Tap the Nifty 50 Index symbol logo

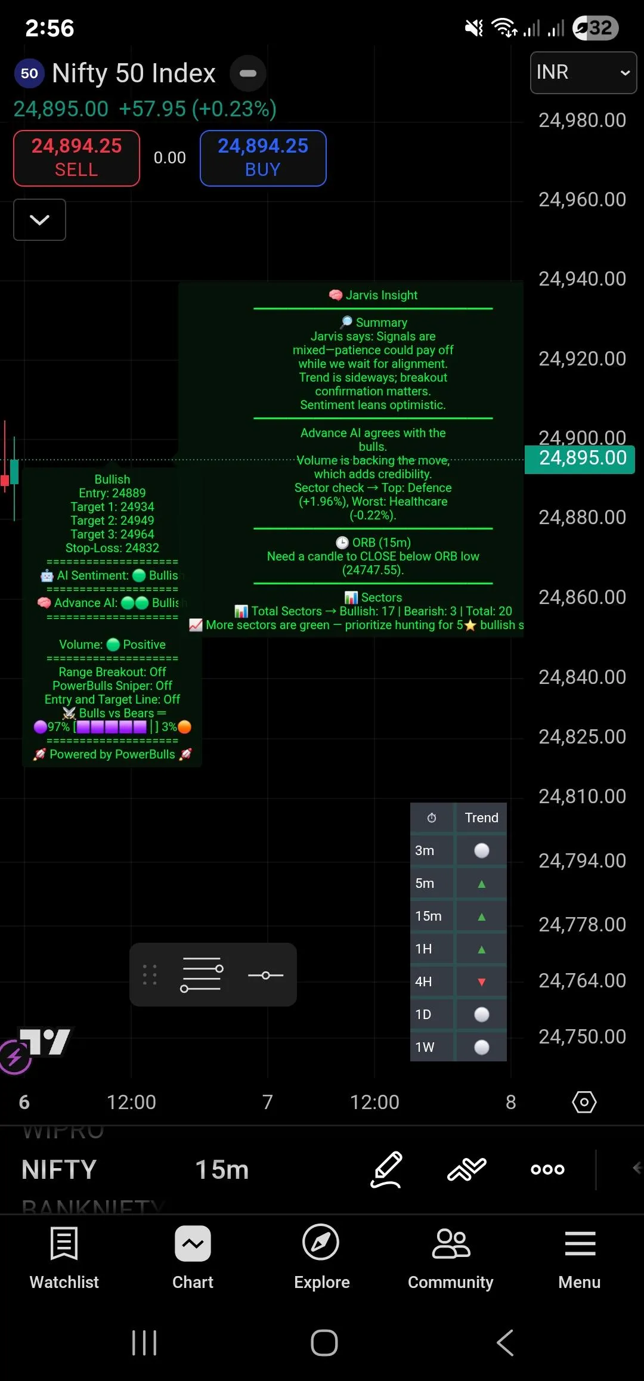[29, 73]
